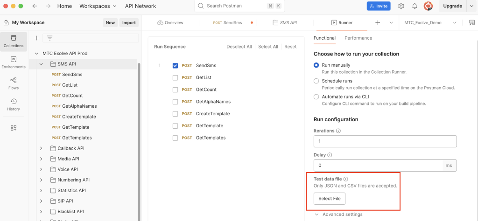478x221 pixels.
Task: Switch to the Overview tab
Action: tap(170, 22)
